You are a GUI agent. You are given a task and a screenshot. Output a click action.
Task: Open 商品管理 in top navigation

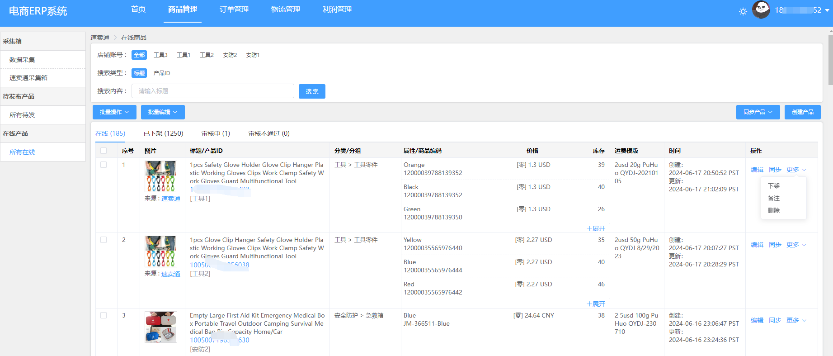tap(183, 9)
